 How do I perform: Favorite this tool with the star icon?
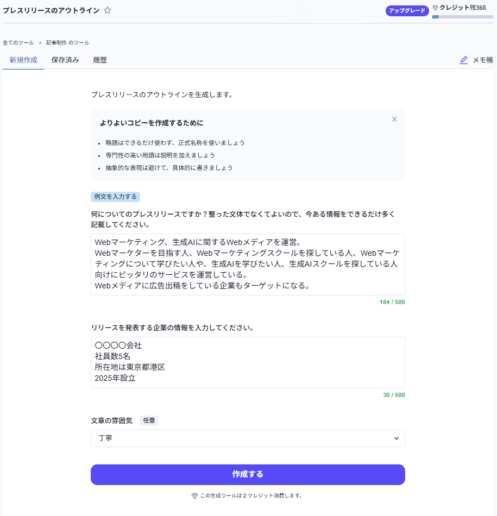click(x=108, y=10)
